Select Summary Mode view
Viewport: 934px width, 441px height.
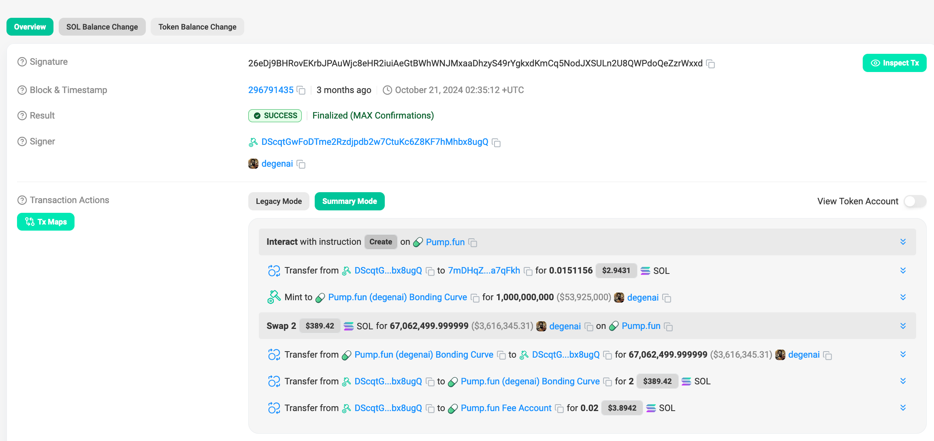tap(349, 201)
